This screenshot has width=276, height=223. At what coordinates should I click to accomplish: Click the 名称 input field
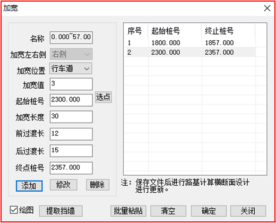tap(71, 38)
